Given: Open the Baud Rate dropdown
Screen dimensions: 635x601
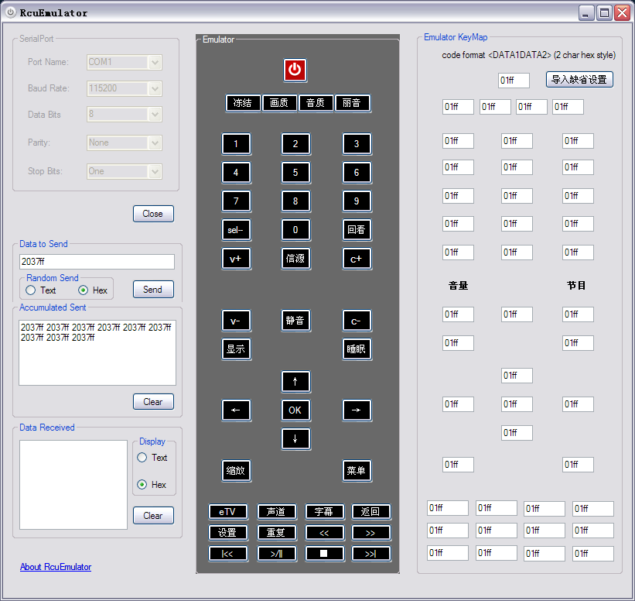Looking at the screenshot, I should 155,89.
